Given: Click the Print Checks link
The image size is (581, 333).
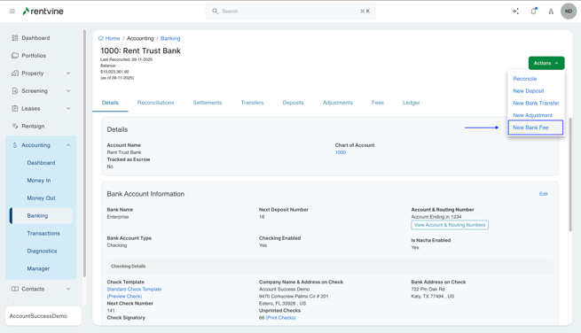Looking at the screenshot, I should click(x=281, y=318).
